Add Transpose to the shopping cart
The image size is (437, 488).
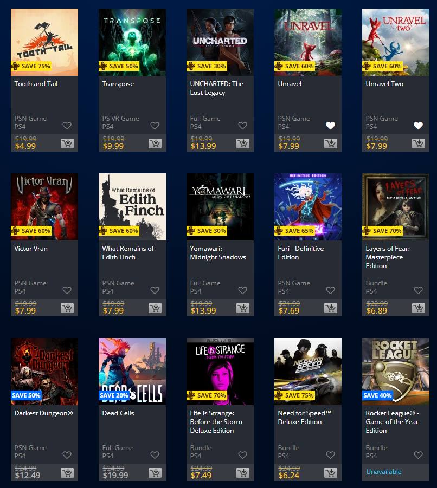tap(155, 144)
